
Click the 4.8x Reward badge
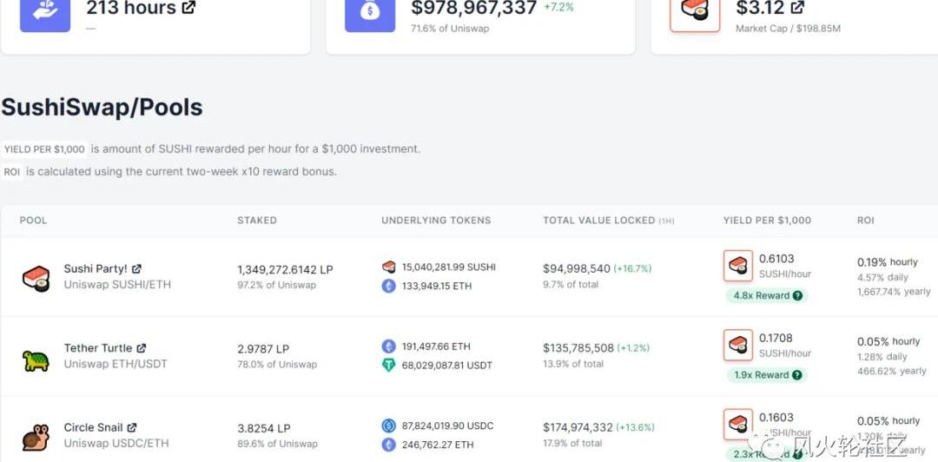coord(760,295)
